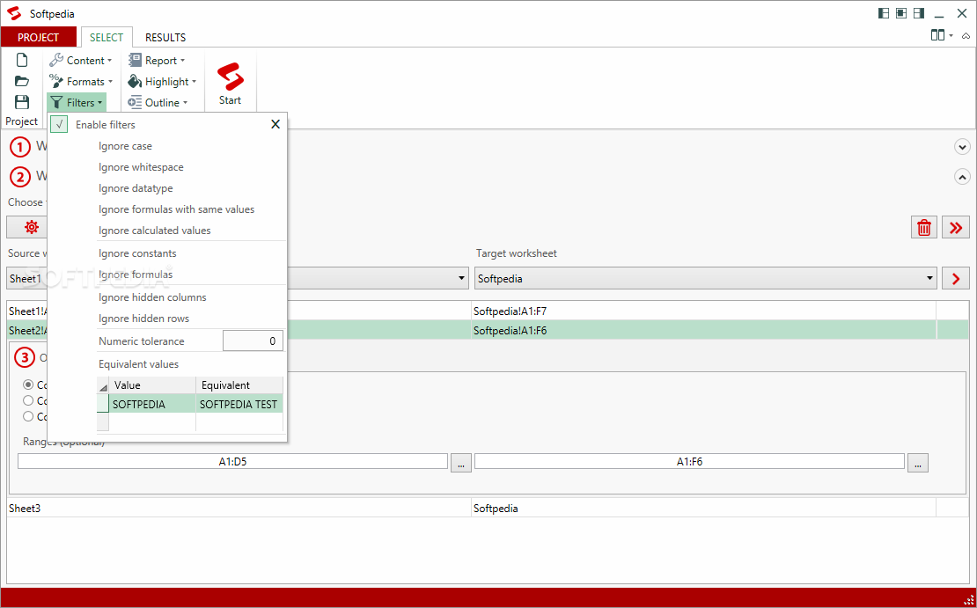Viewport: 977px width, 608px height.
Task: Switch to the PROJECT tab
Action: (x=39, y=37)
